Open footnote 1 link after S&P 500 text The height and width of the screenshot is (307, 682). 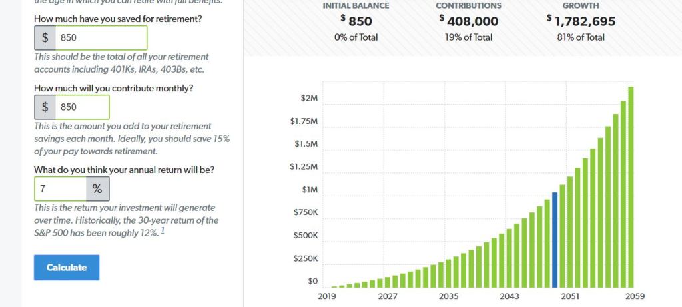click(x=163, y=231)
